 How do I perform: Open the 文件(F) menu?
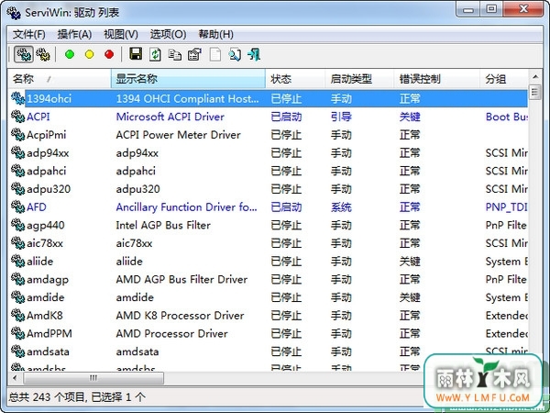29,35
